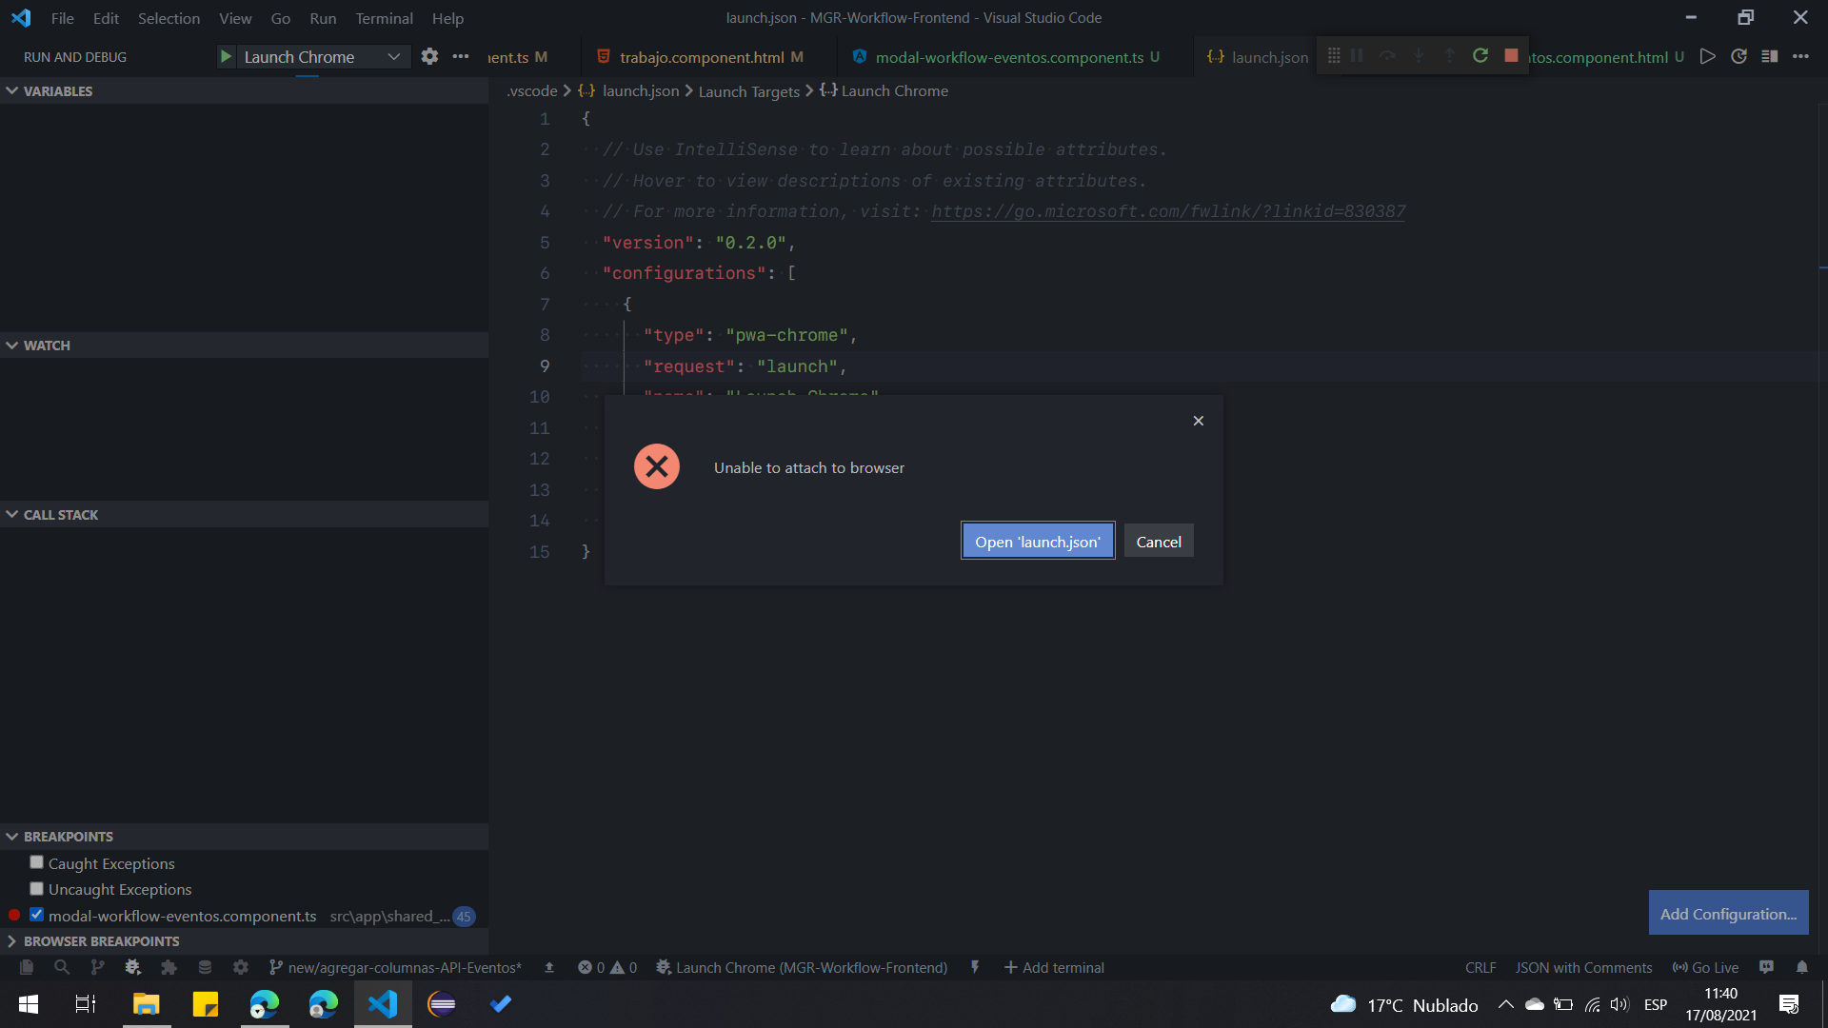Enable the Uncaught Exceptions checkbox
This screenshot has height=1028, width=1828.
pyautogui.click(x=36, y=888)
